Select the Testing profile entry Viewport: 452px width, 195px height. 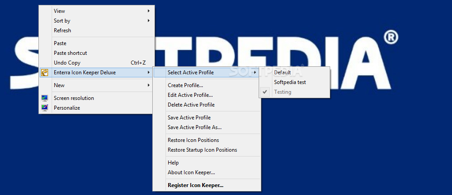pyautogui.click(x=294, y=92)
